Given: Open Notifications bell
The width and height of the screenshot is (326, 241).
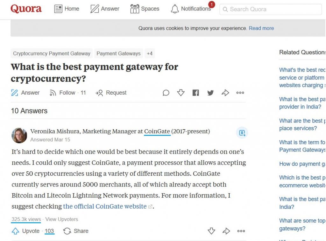Looking at the screenshot, I should click(x=175, y=9).
